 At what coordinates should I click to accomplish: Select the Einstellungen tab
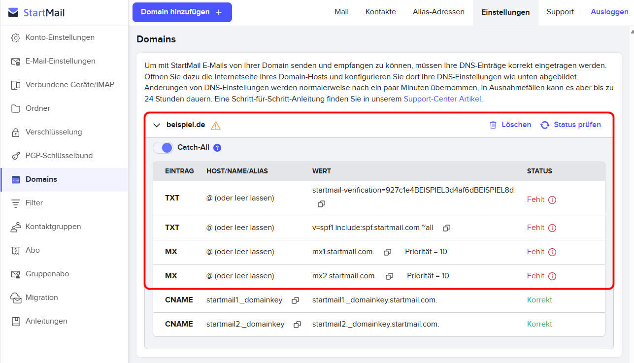point(505,12)
